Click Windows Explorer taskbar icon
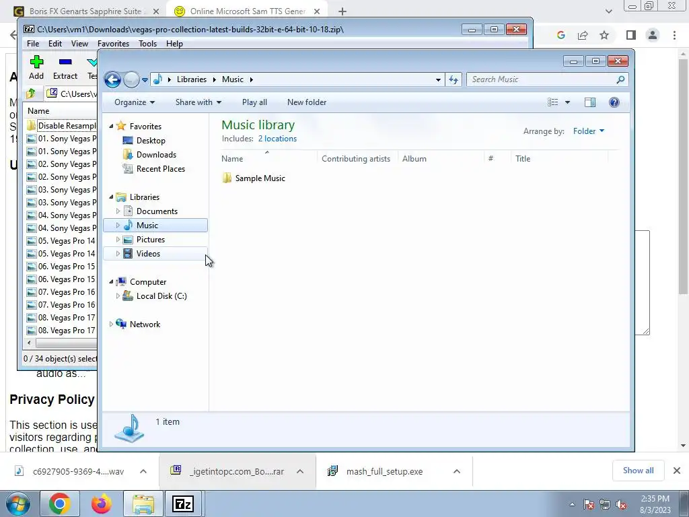The width and height of the screenshot is (689, 517). pyautogui.click(x=143, y=504)
